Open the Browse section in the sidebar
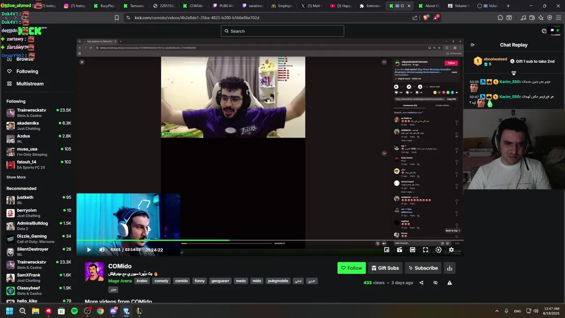This screenshot has width=565, height=318. 25,59
